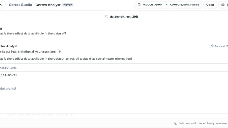Open Cortex Studio breadcrumb link
Image resolution: width=228 pixels, height=128 pixels.
20,5
